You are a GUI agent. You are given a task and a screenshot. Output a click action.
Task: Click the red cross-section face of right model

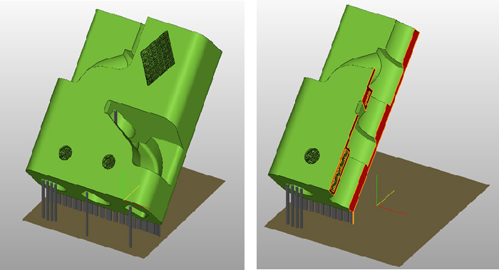pyautogui.click(x=385, y=121)
